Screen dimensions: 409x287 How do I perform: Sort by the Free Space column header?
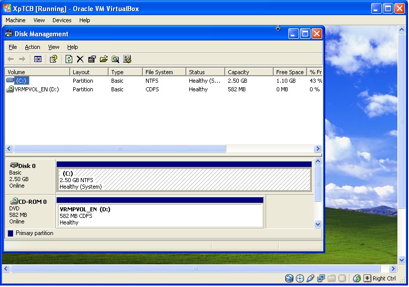[x=290, y=72]
